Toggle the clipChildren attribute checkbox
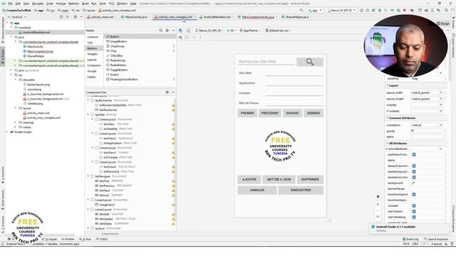 tap(414, 212)
